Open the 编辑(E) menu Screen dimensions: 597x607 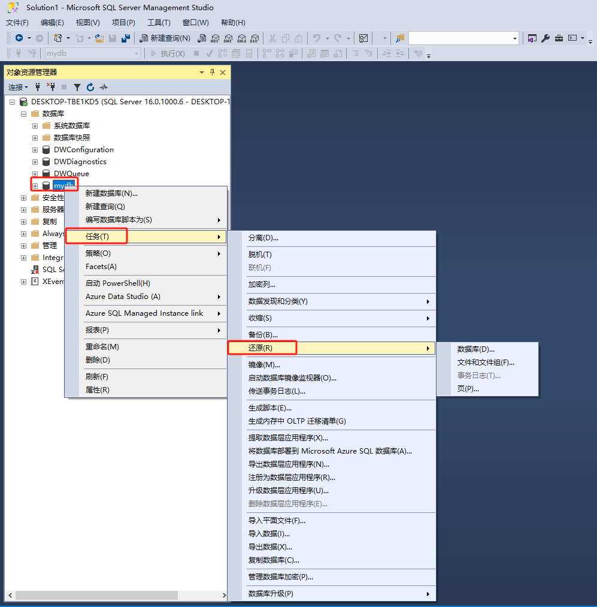pyautogui.click(x=52, y=22)
